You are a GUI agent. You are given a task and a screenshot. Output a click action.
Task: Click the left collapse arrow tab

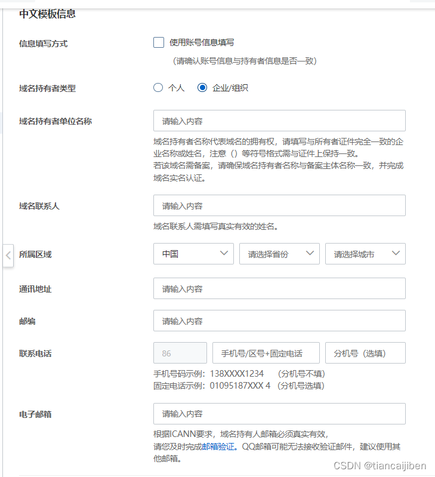click(x=8, y=256)
